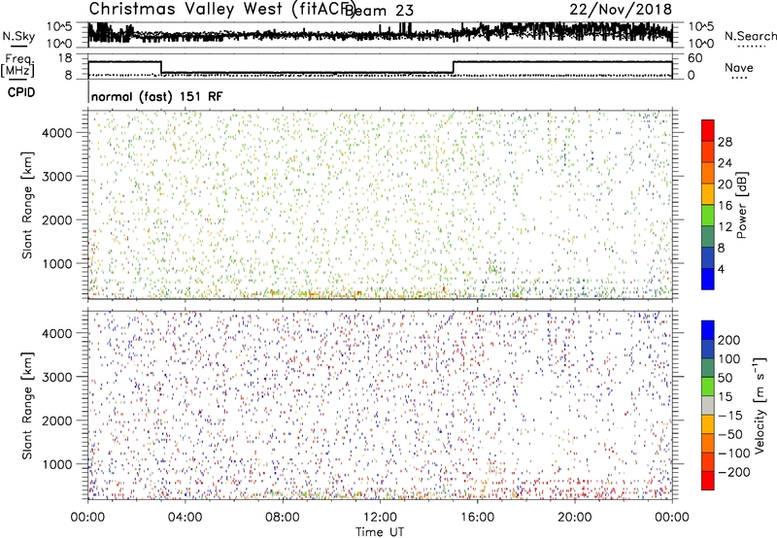
Task: Pick the light green Power segment between 12 and 16
Action: (708, 216)
